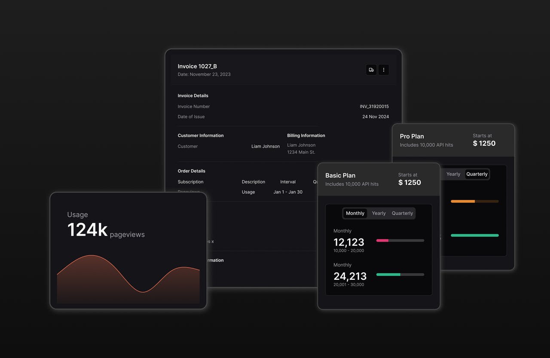Click invoice number INV_31920015
The image size is (550, 358).
(x=374, y=106)
